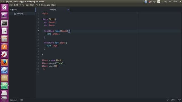The width and height of the screenshot is (182, 102).
Task: Click '$tony->name("Tony");' line
Action: tap(54, 63)
